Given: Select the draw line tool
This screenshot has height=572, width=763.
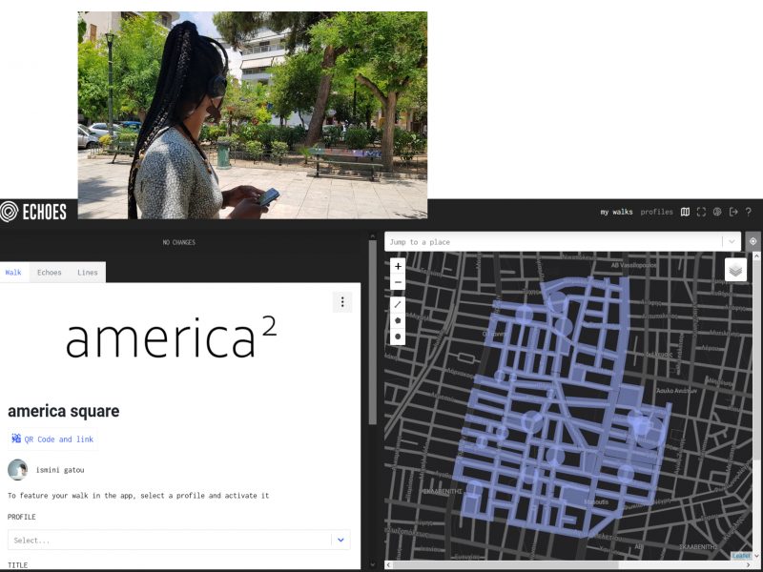Looking at the screenshot, I should (398, 304).
